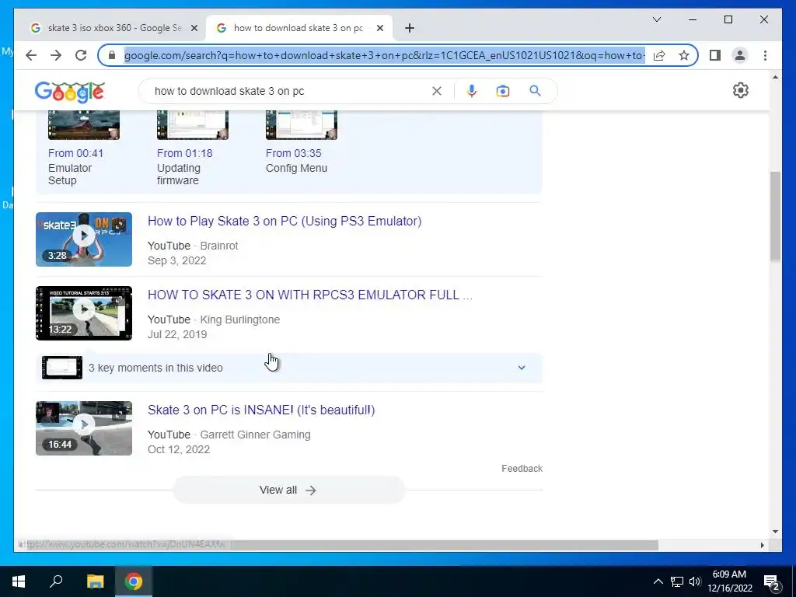Play the Brainrot 3:28 video thumbnail
Screen dimensions: 796x597
84,239
